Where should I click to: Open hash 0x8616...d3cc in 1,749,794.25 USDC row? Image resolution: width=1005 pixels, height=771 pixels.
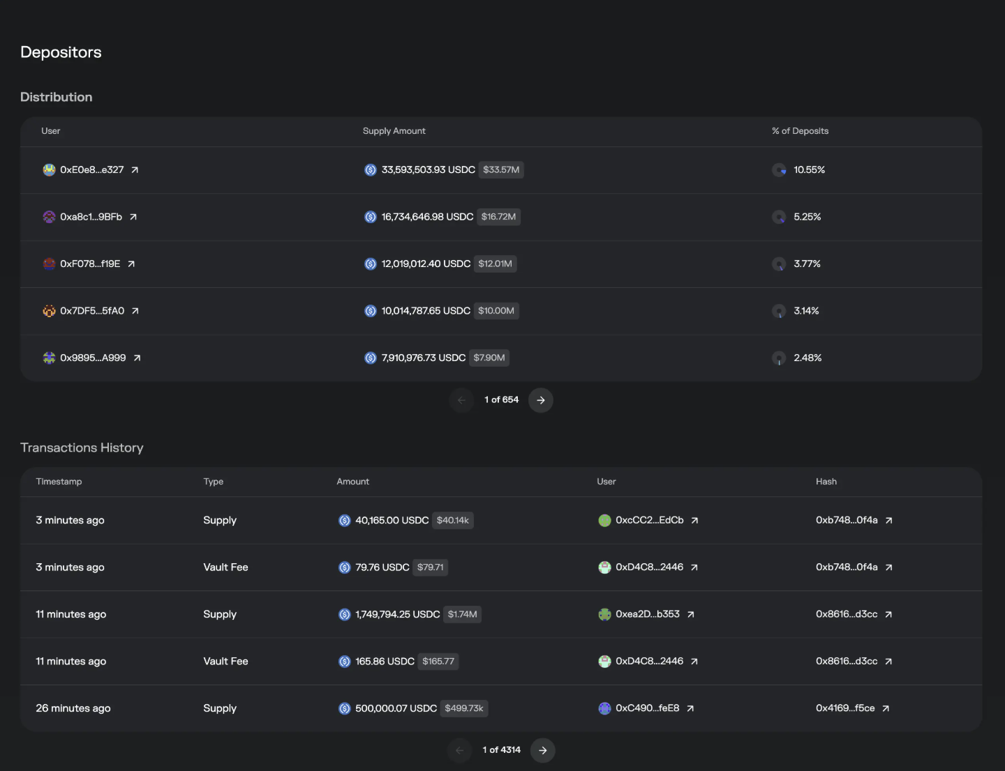pos(854,614)
